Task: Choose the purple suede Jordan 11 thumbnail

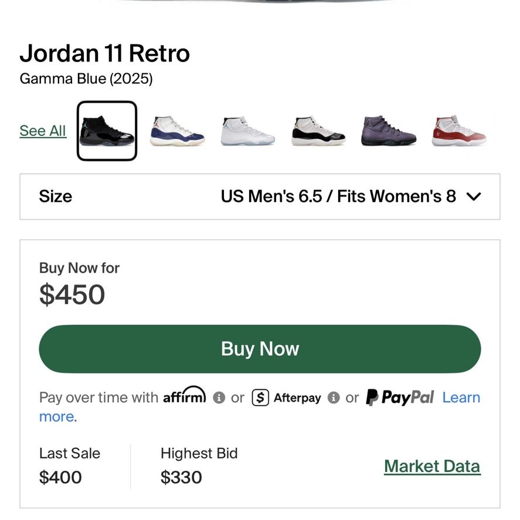Action: [389, 131]
